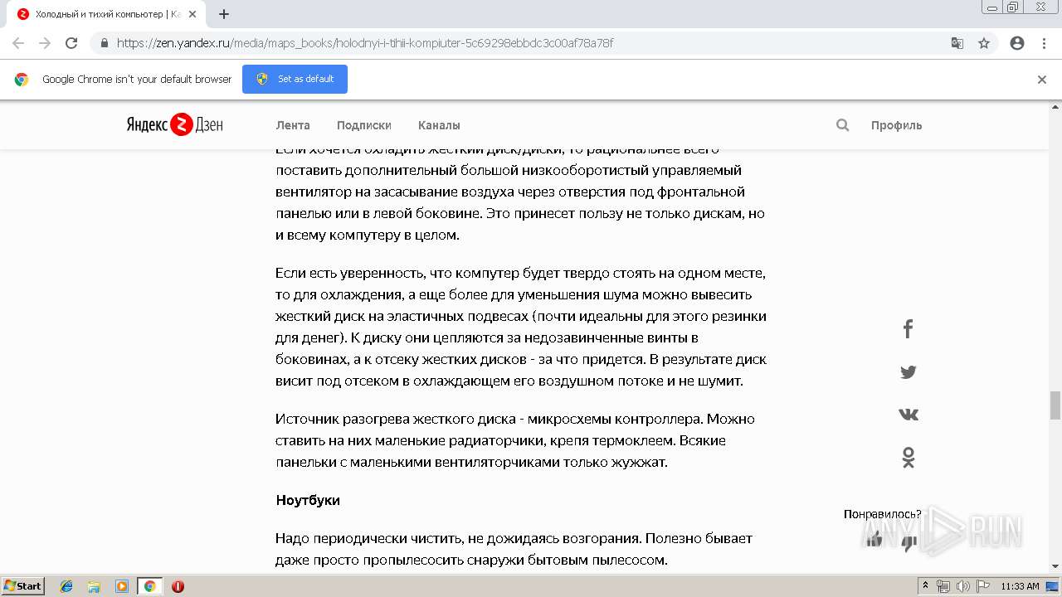1062x597 pixels.
Task: Open the 11:33 AM clock
Action: coord(1020,586)
